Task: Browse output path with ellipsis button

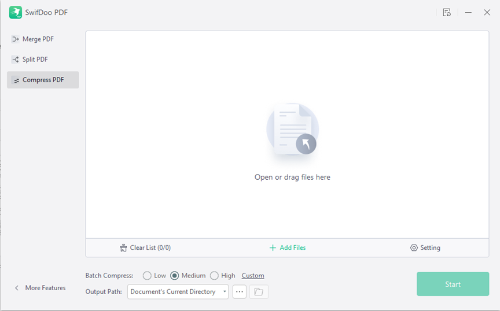Action: point(240,291)
